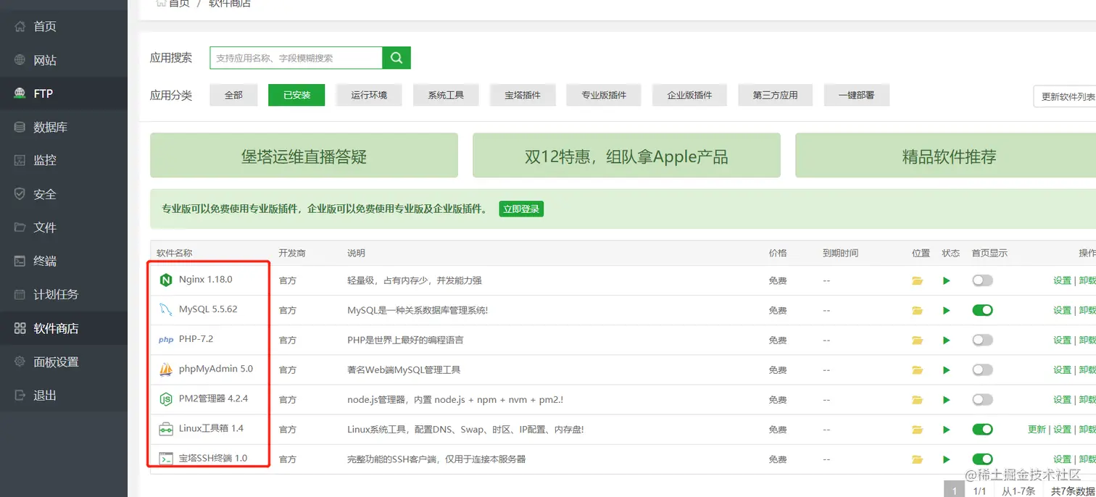
Task: Click the Nginx logo icon
Action: (x=166, y=280)
